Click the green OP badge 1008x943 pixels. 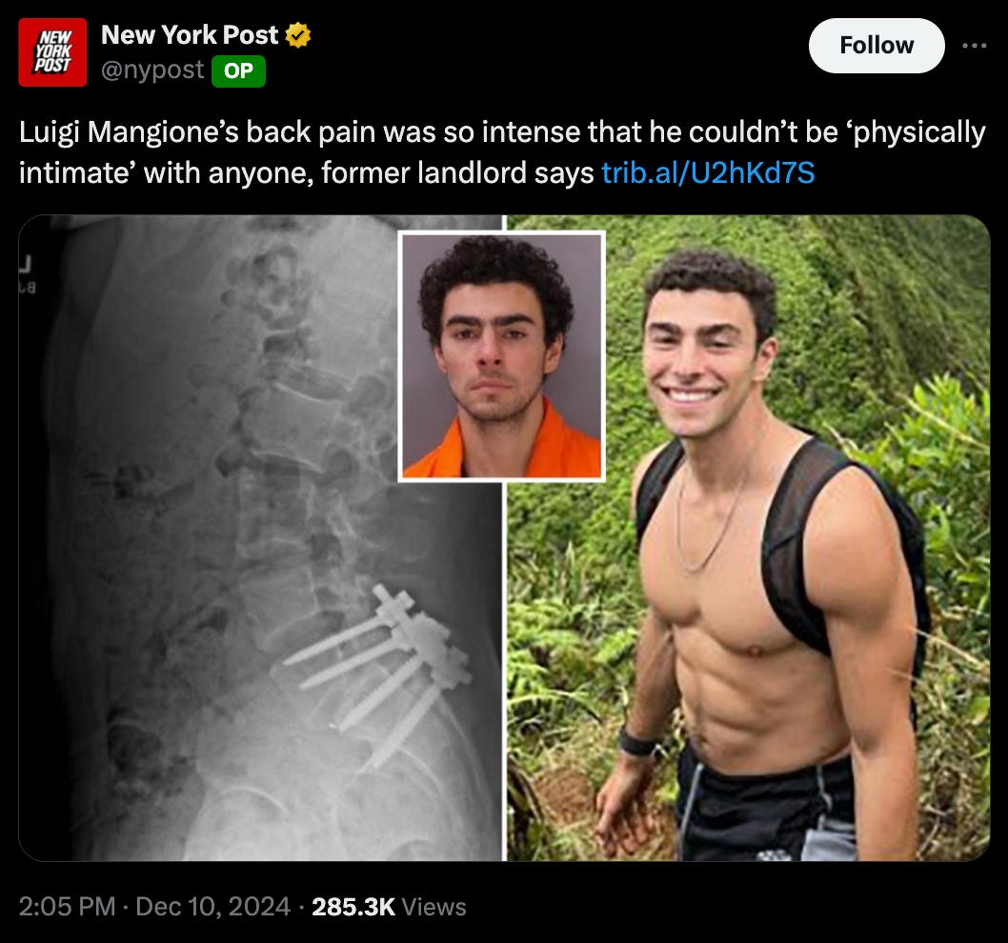[x=238, y=70]
